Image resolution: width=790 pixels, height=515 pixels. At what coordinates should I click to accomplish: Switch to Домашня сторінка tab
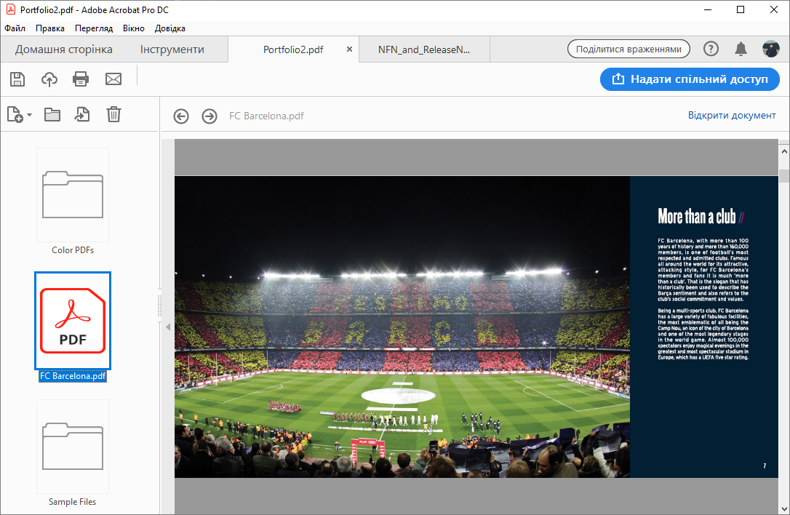pos(63,49)
